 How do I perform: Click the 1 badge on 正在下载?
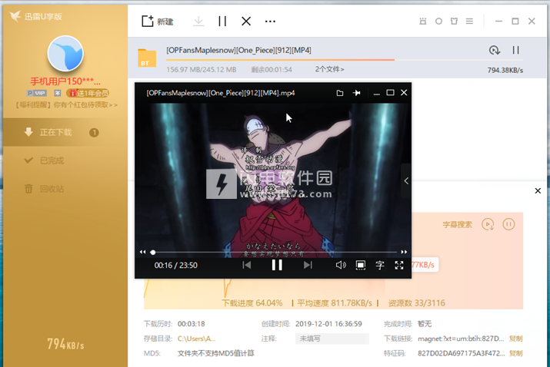pyautogui.click(x=94, y=133)
